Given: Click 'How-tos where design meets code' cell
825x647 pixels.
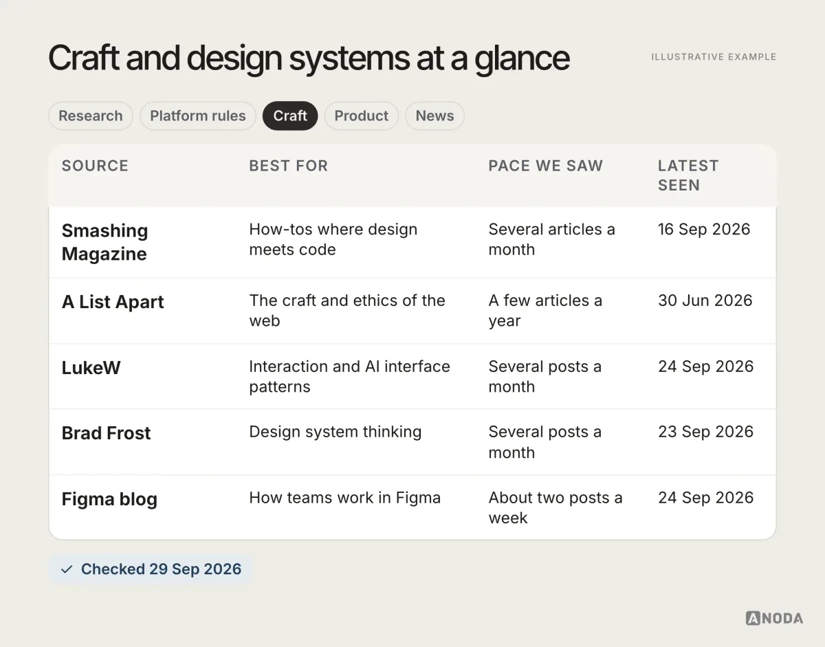Looking at the screenshot, I should coord(333,239).
